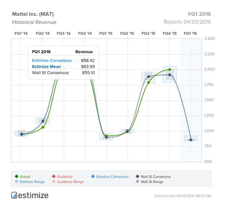Image resolution: width=228 pixels, height=209 pixels.
Task: Toggle the Actual series legend label
Action: [25, 177]
